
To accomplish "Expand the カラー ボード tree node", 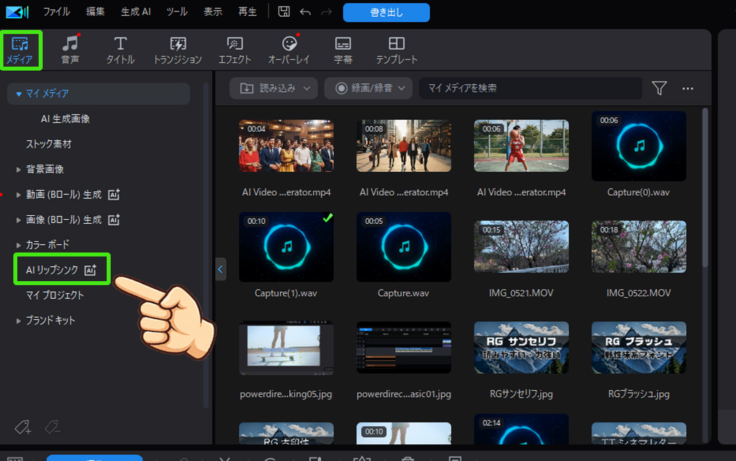I will coord(18,244).
